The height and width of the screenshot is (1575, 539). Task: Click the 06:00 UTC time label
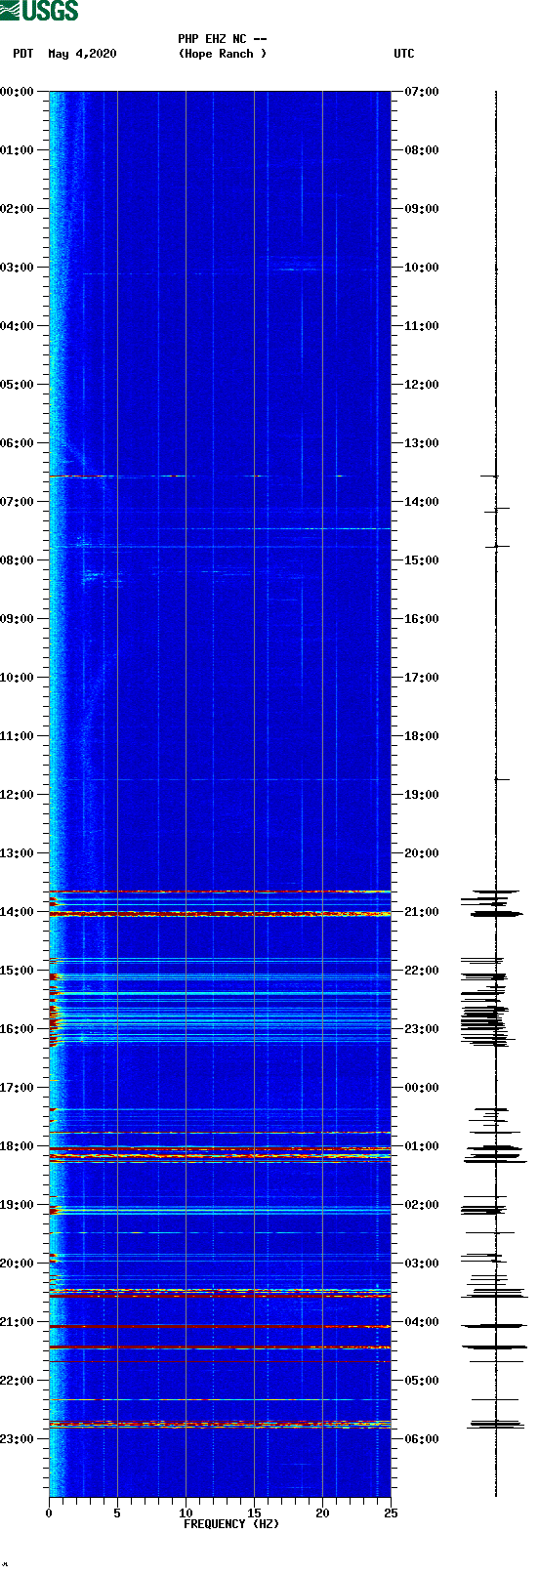[422, 1439]
